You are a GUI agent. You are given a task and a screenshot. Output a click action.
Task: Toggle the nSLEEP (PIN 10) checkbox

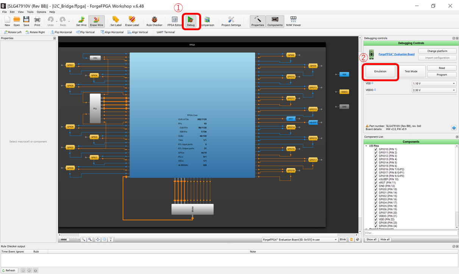point(376,179)
